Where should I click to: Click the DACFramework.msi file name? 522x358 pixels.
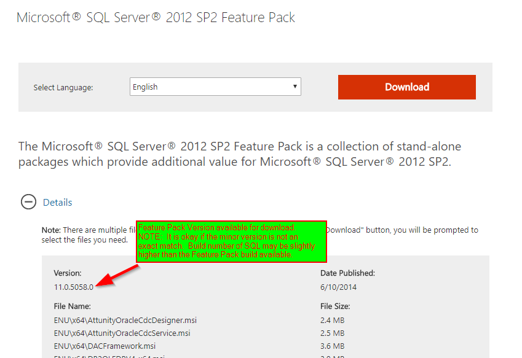pos(106,346)
